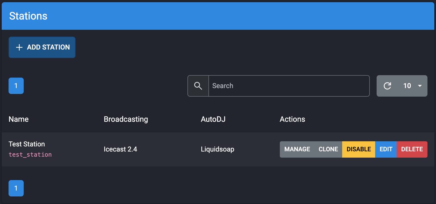Delete the Test Station
Image resolution: width=436 pixels, height=204 pixels.
(x=412, y=149)
